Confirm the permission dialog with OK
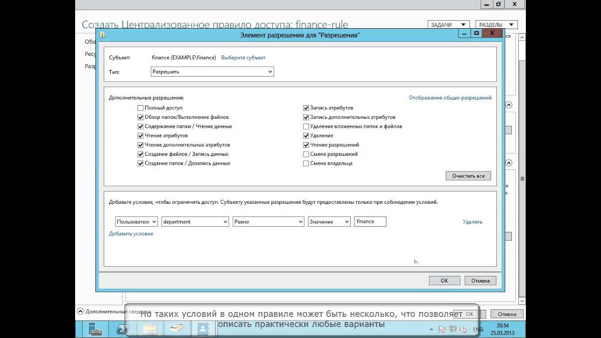This screenshot has width=601, height=338. point(444,281)
